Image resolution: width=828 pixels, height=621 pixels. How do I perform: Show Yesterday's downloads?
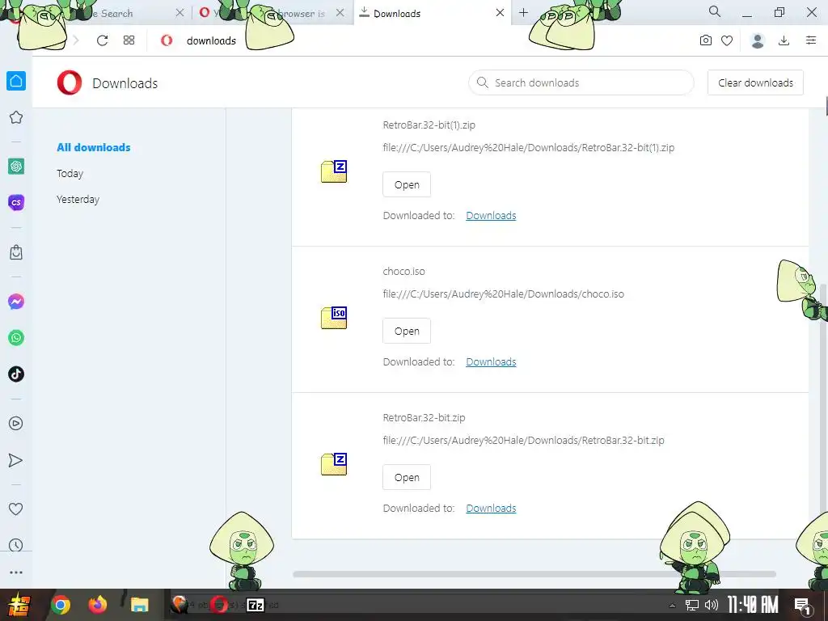78,199
